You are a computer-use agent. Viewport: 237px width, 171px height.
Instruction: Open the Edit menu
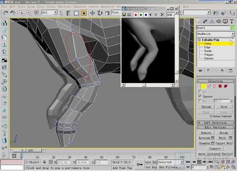pos(12,7)
